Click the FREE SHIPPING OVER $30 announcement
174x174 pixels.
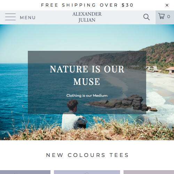pyautogui.click(x=87, y=5)
